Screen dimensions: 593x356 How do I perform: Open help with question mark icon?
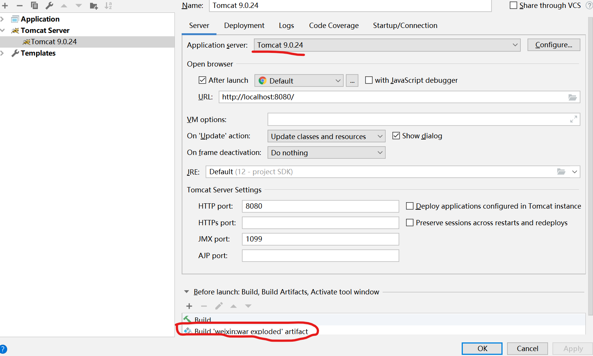3,349
